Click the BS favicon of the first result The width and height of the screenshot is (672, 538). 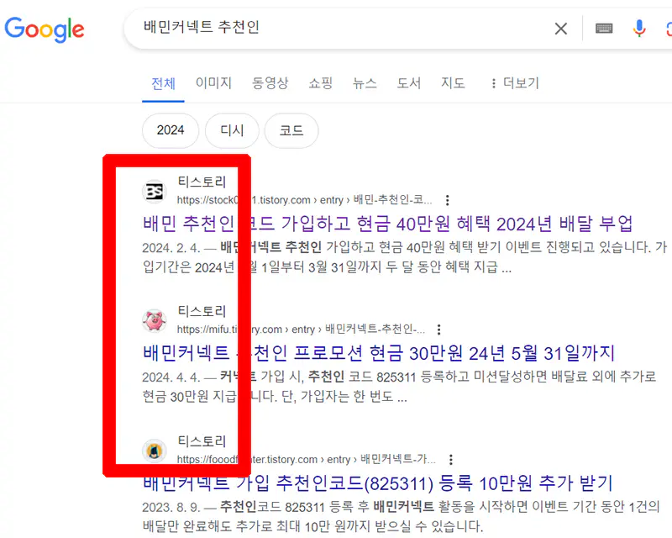155,191
